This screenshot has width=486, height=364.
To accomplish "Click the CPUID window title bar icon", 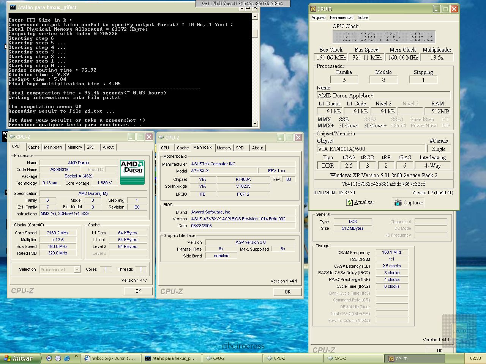I will tap(313, 9).
